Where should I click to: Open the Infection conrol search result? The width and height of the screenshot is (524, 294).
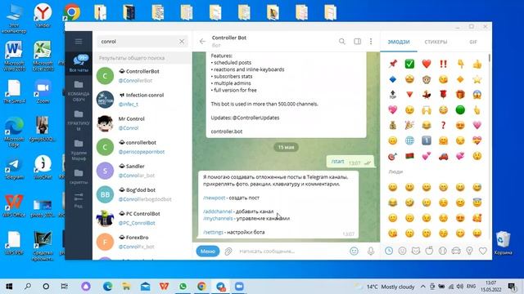(x=142, y=100)
